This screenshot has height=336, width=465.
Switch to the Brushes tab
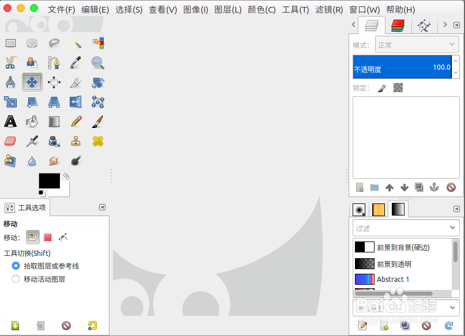click(x=359, y=210)
